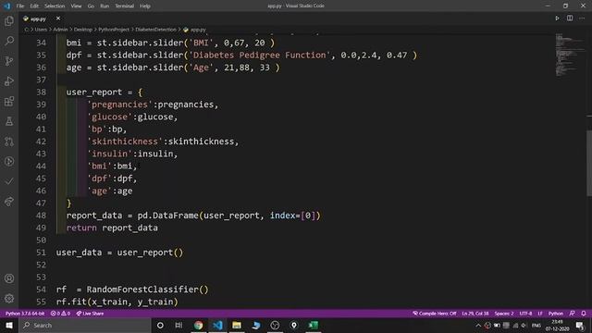Click the checkmark activity bar icon

pyautogui.click(x=9, y=181)
